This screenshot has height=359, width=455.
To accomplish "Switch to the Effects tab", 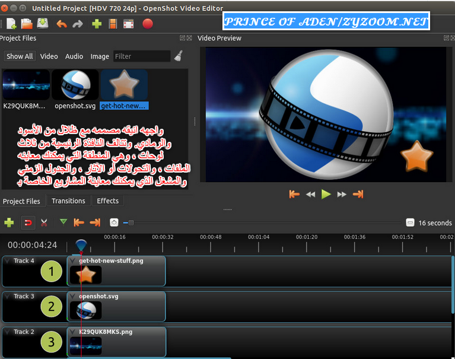I will tap(107, 201).
